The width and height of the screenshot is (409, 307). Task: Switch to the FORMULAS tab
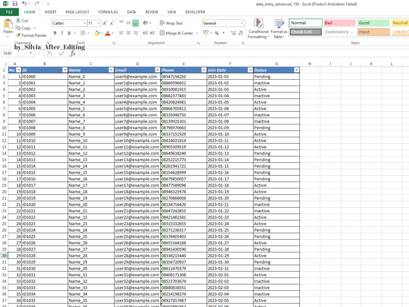point(108,12)
